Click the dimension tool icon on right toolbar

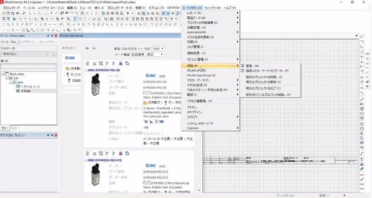pyautogui.click(x=362, y=175)
